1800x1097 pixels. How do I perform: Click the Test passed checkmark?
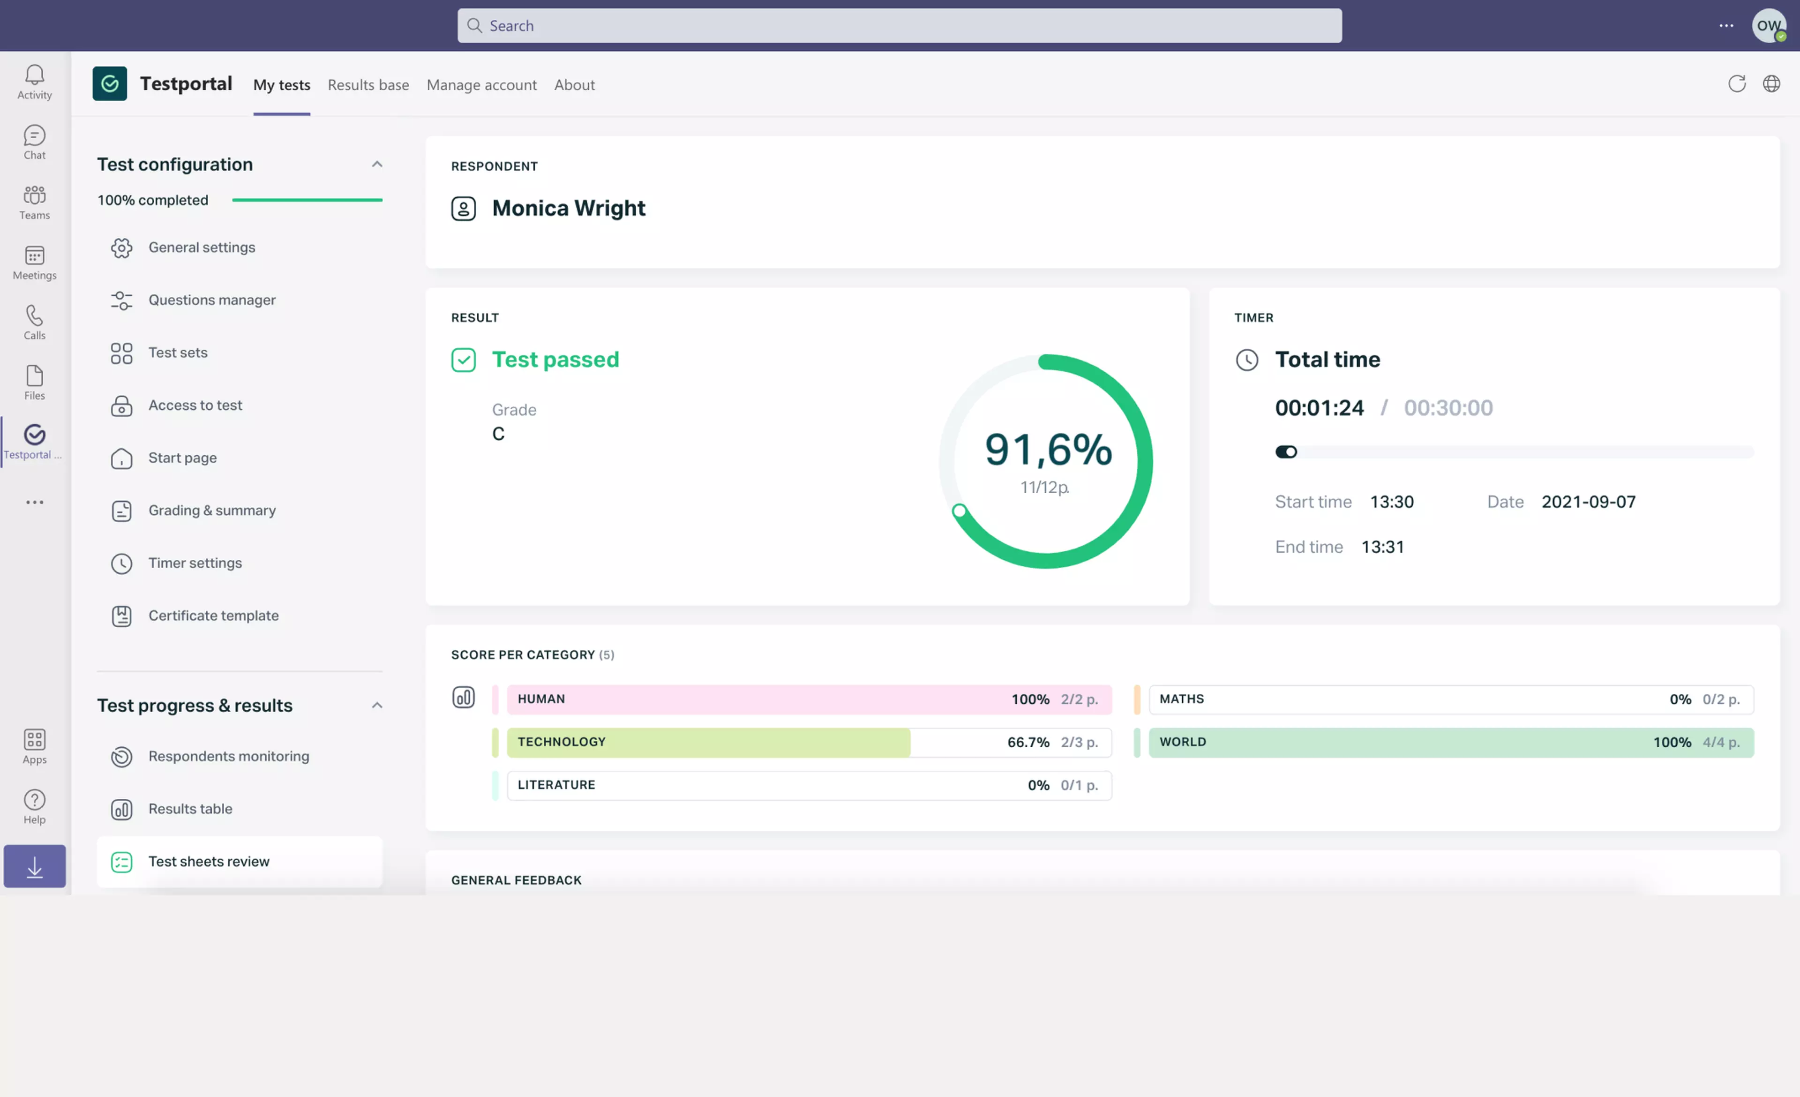click(x=464, y=359)
